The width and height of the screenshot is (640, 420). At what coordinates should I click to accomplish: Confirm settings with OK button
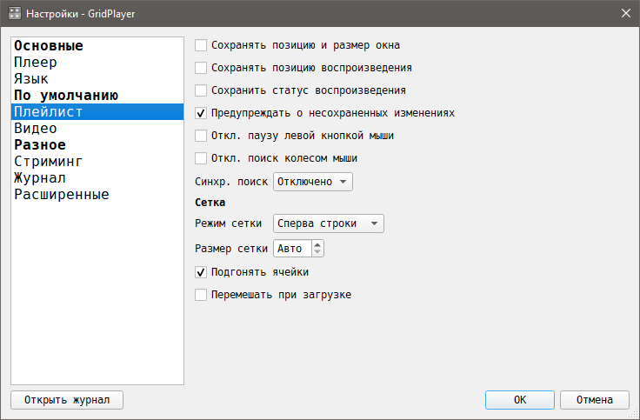(520, 400)
